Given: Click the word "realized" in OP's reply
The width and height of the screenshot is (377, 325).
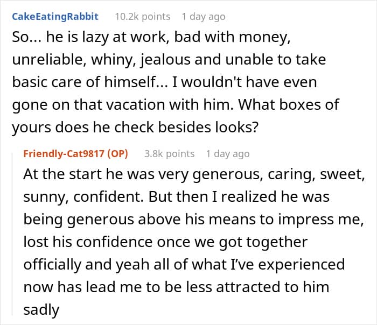Looking at the screenshot, I should click(252, 197).
